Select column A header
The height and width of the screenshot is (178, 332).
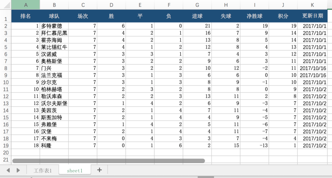pos(26,5)
